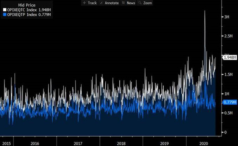Click the 1M y-axis label
Image resolution: width=238 pixels, height=146 pixels.
[x=227, y=94]
